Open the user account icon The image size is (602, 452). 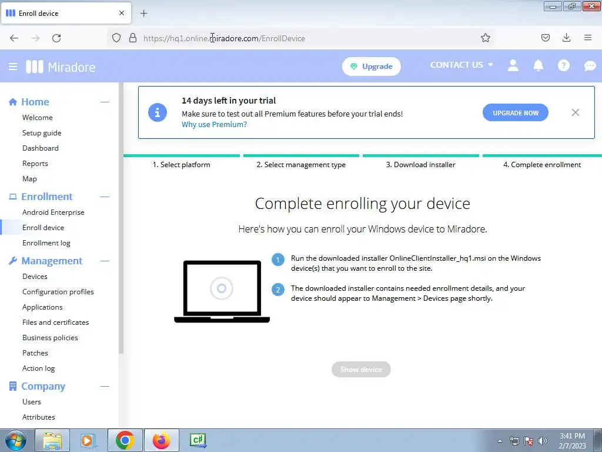pyautogui.click(x=513, y=65)
